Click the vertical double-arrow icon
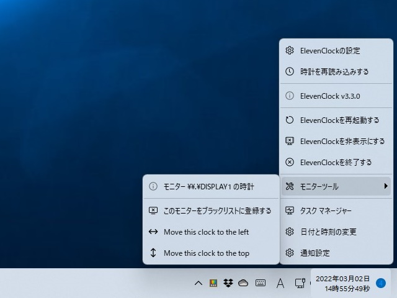The height and width of the screenshot is (298, 397). [x=153, y=253]
